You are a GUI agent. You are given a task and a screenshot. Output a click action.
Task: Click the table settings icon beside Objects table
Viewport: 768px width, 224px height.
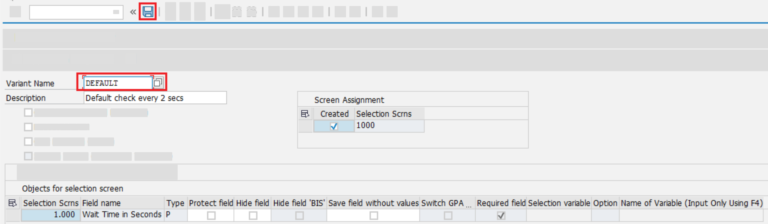click(x=12, y=203)
